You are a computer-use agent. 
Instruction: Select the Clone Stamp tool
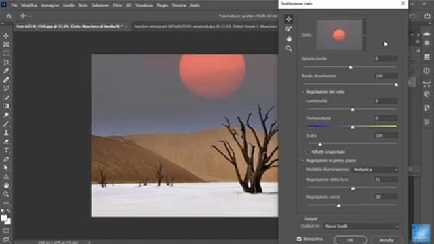6,133
